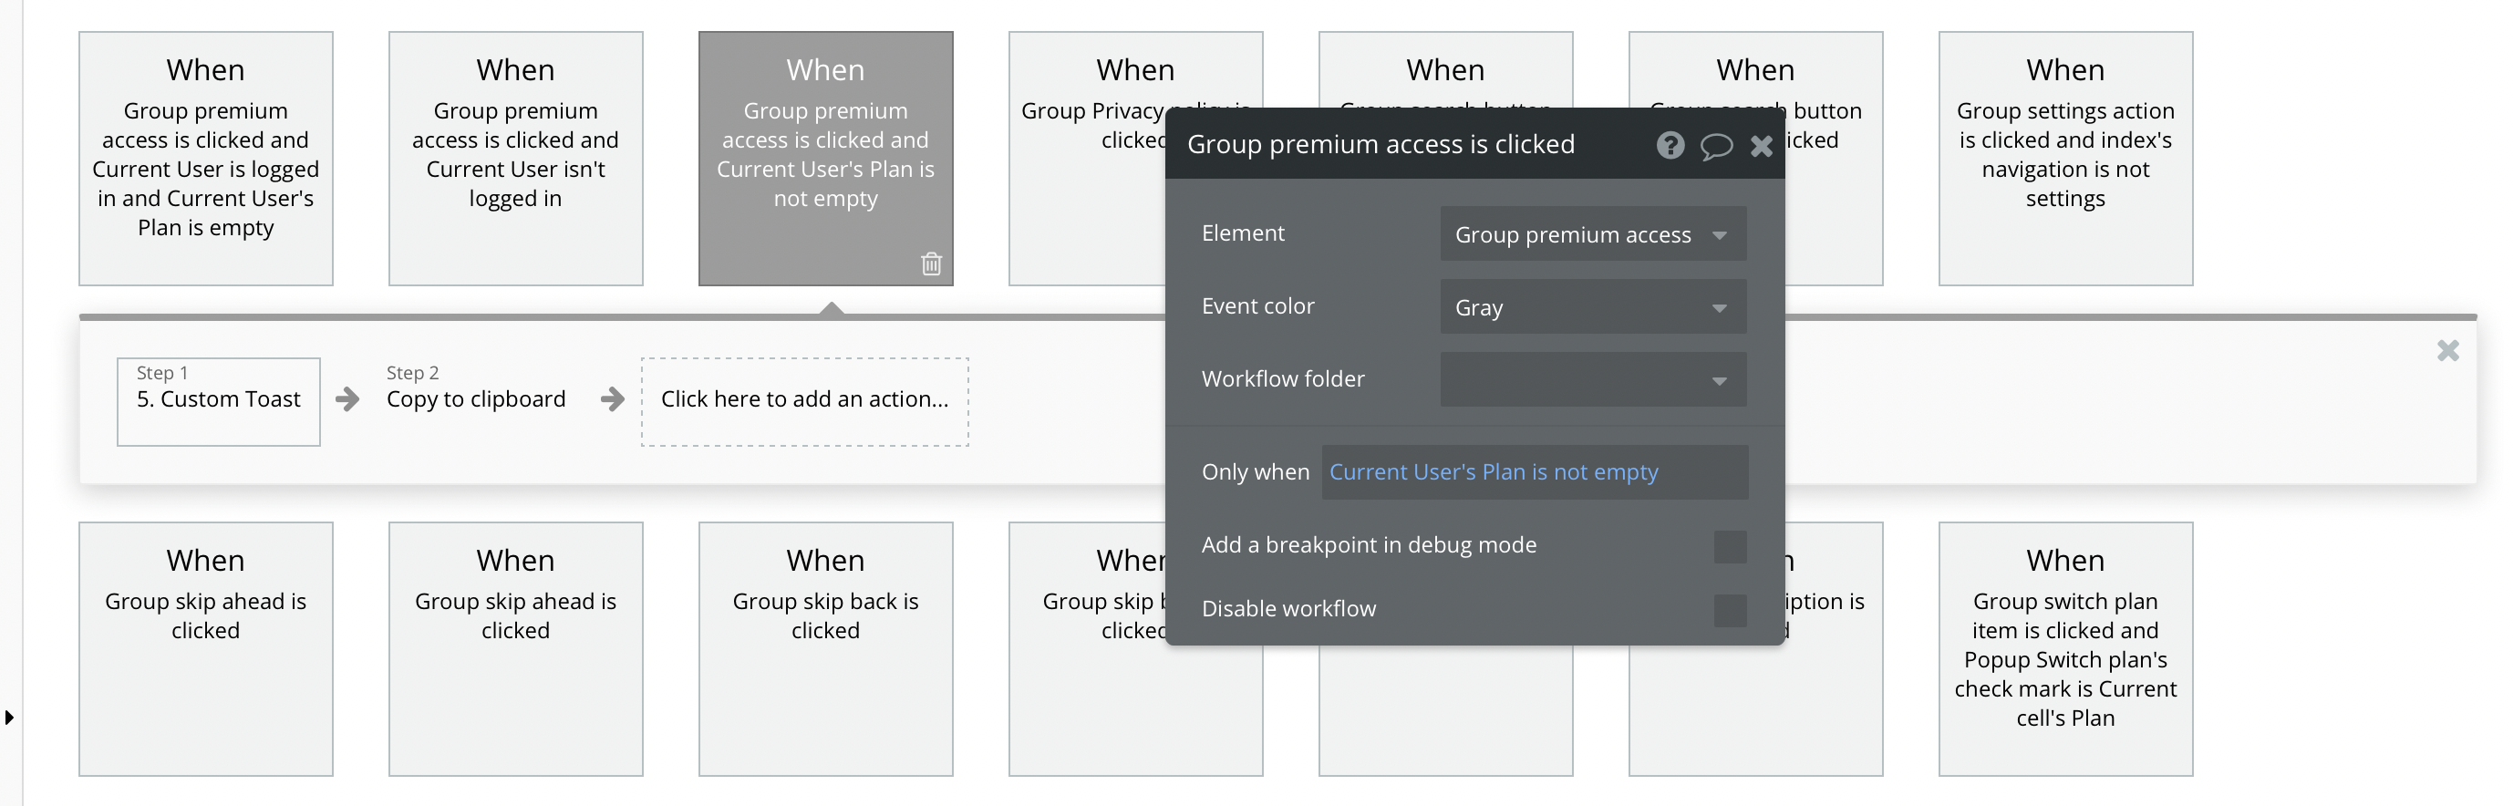
Task: Select Step 2 Copy to clipboard action
Action: pos(476,399)
